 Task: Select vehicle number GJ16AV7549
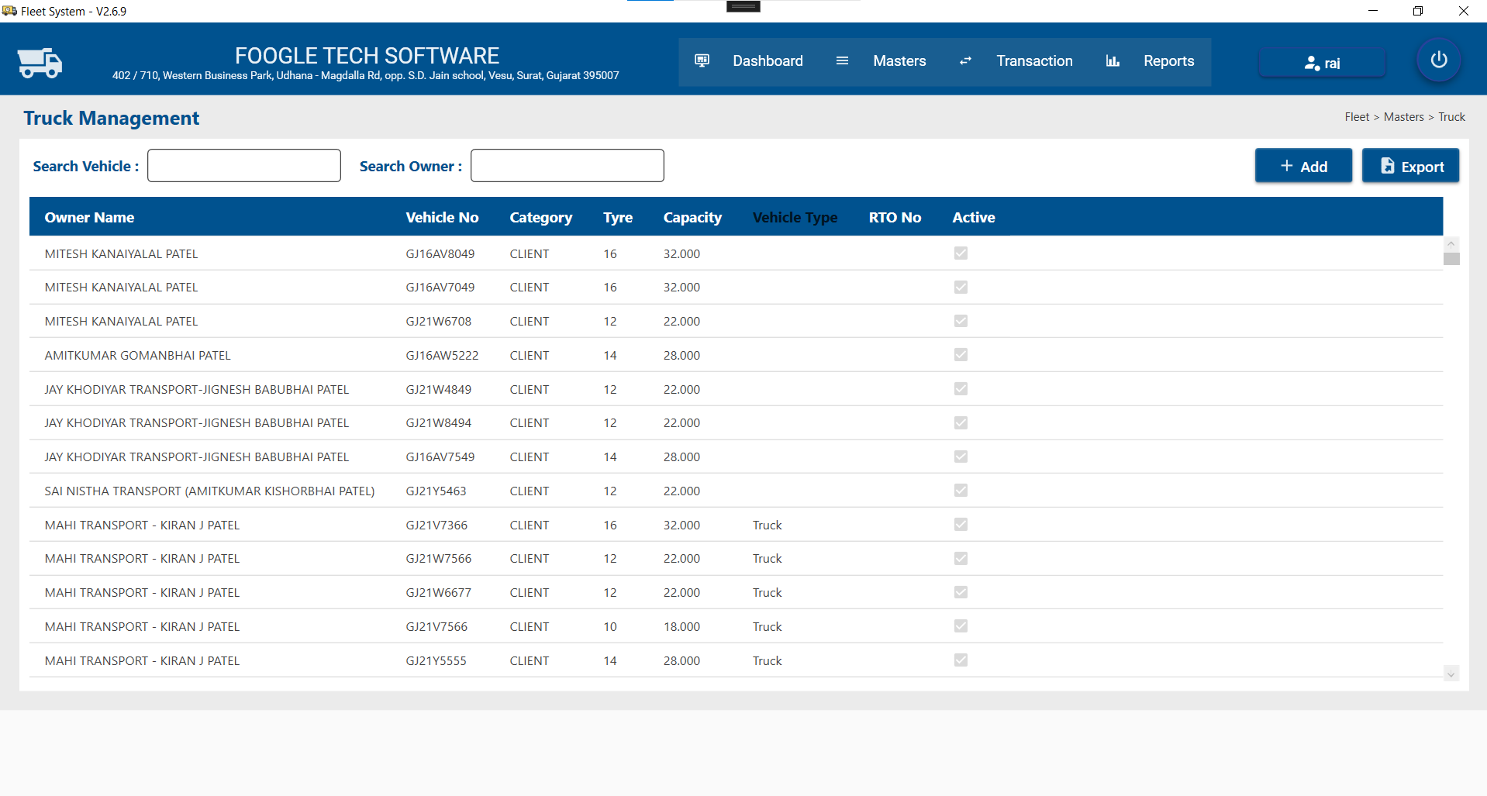(440, 457)
